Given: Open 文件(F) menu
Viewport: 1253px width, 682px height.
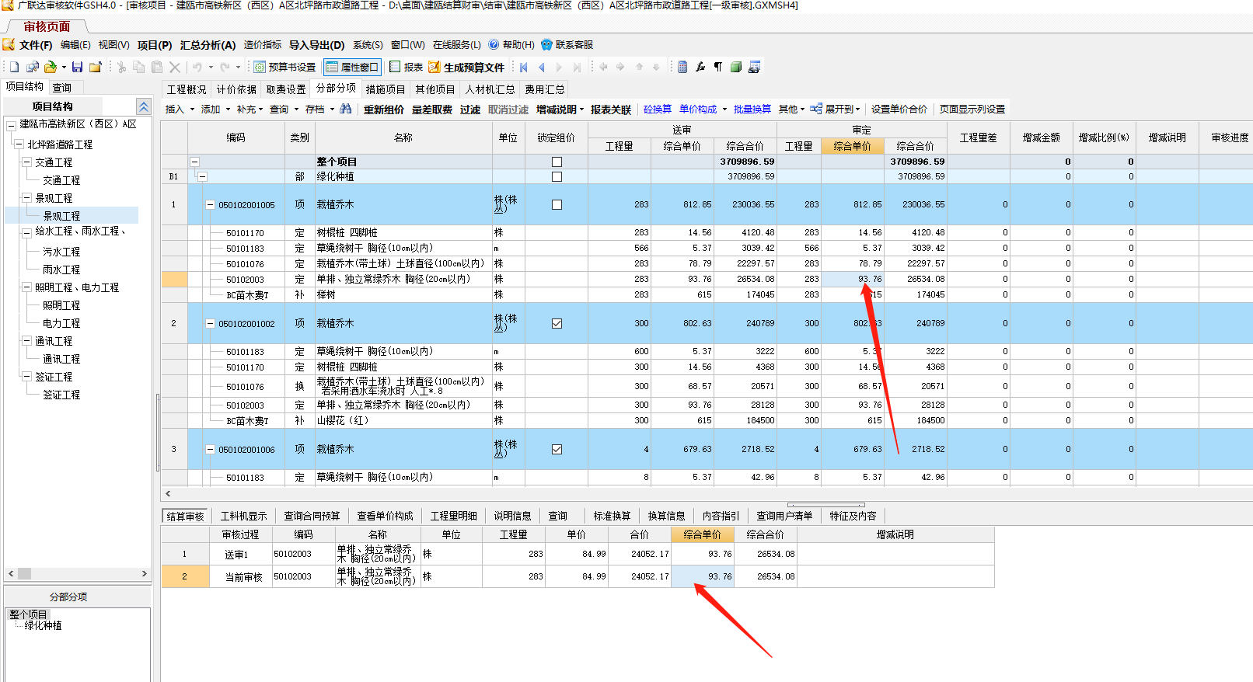Looking at the screenshot, I should (x=36, y=45).
